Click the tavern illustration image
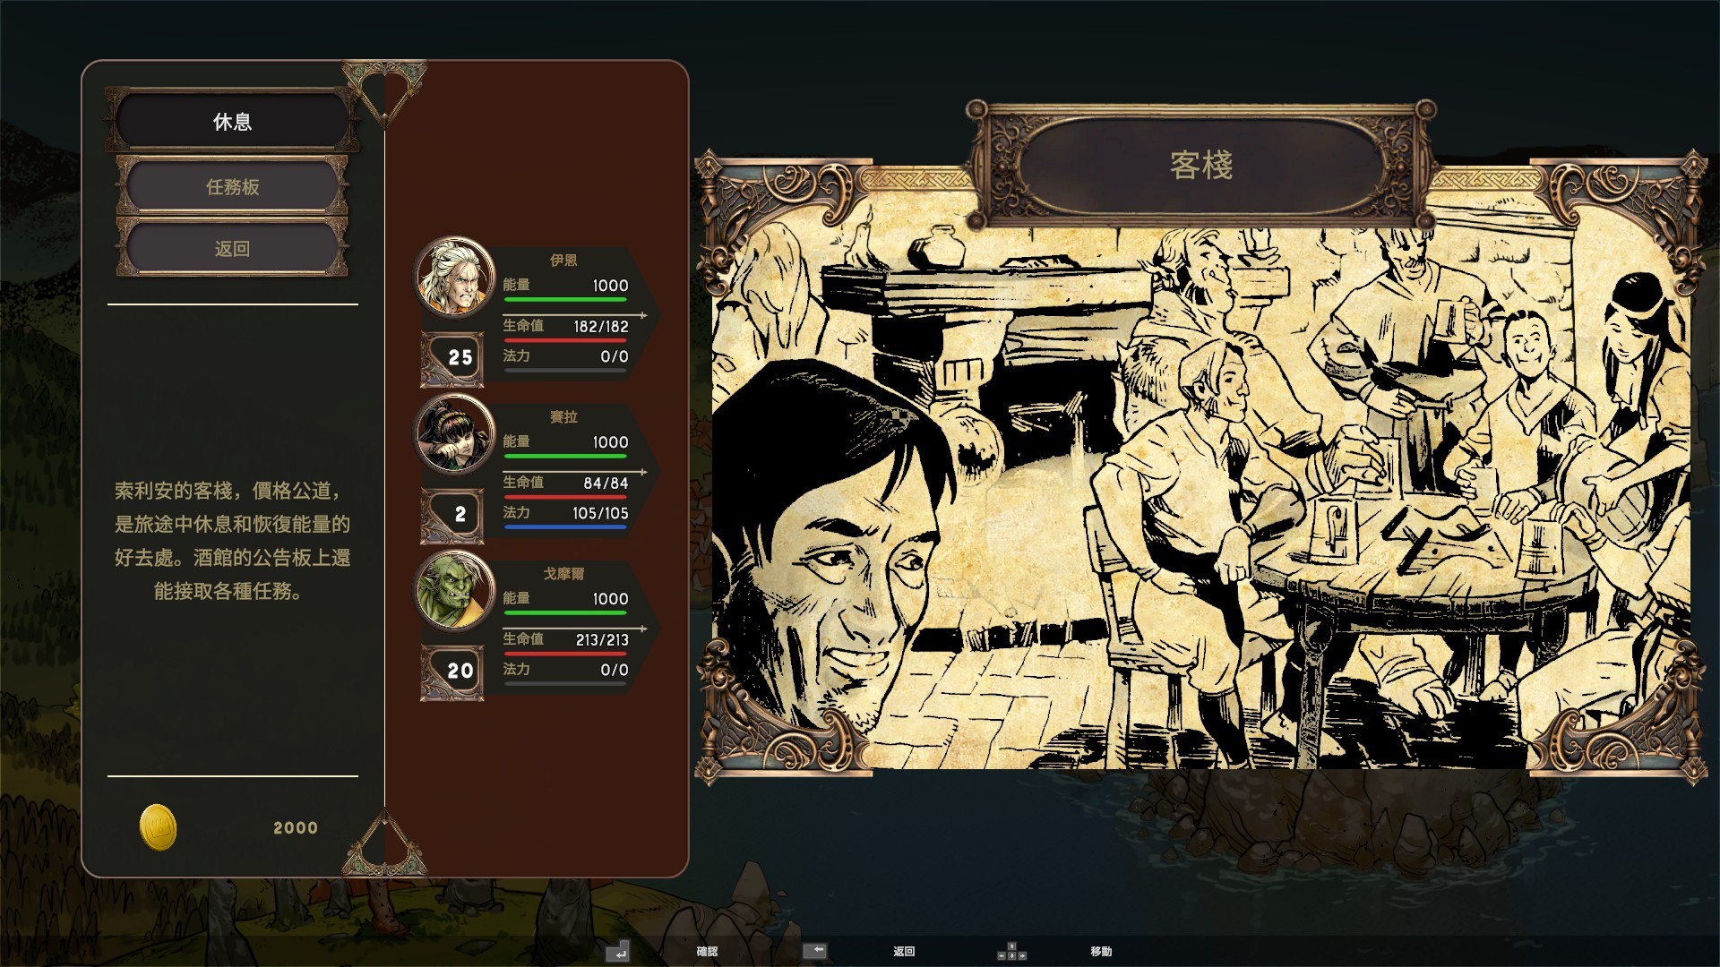Image resolution: width=1720 pixels, height=967 pixels. (x=1200, y=501)
